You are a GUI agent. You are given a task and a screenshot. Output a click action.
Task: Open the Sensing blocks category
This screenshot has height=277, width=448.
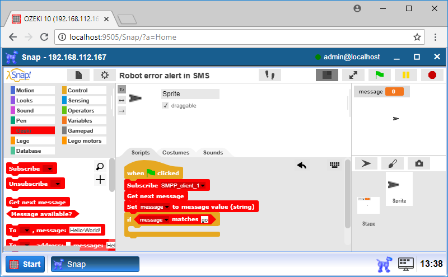(85, 100)
